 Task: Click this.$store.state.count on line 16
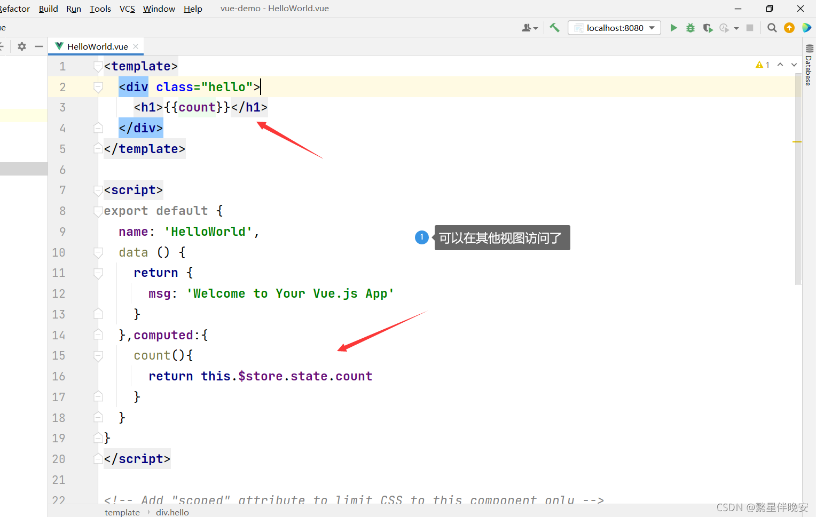[x=286, y=376]
